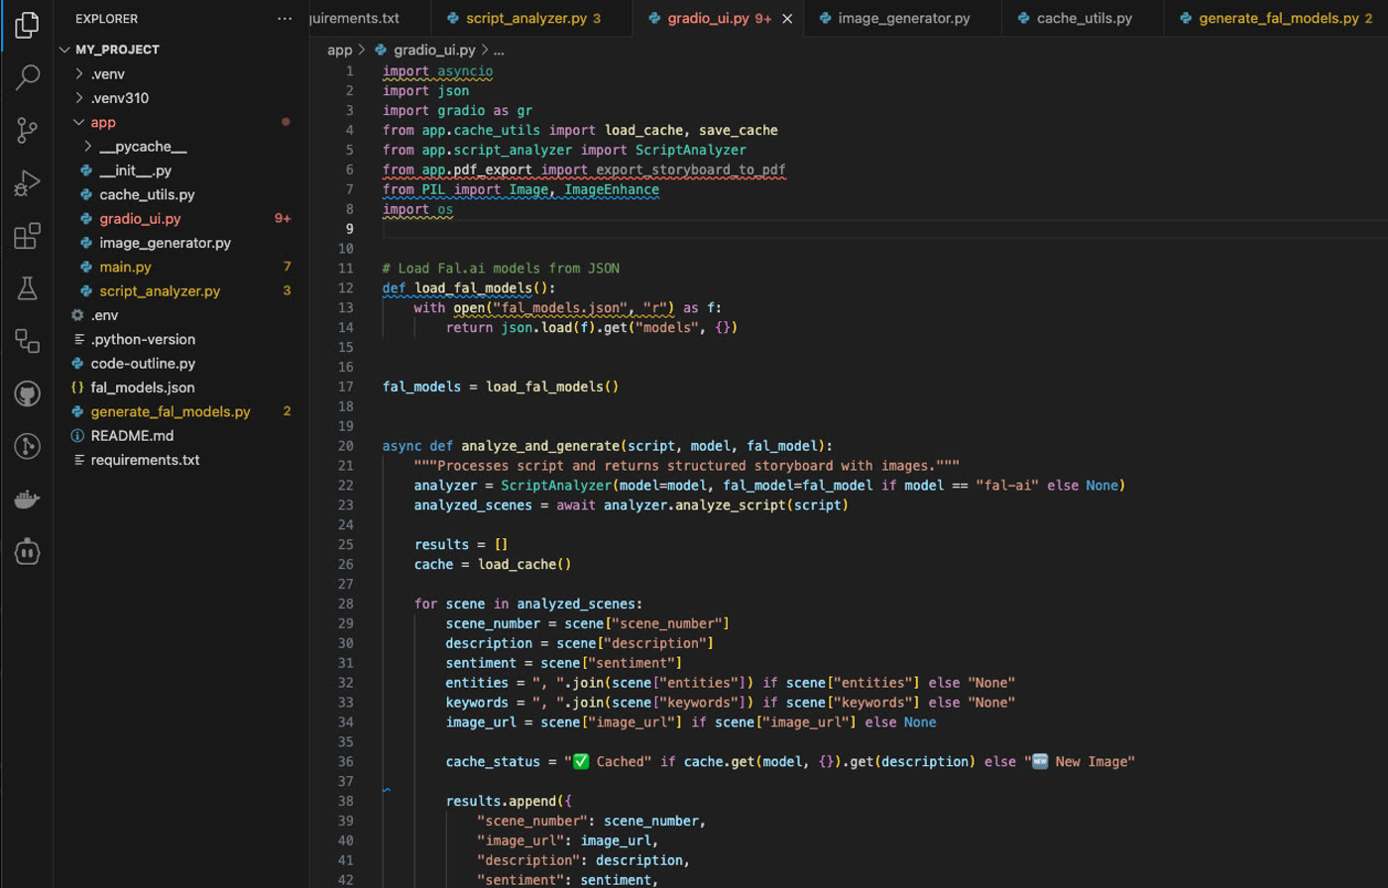Open image_generator.py in the file tree
The width and height of the screenshot is (1388, 888).
[165, 243]
